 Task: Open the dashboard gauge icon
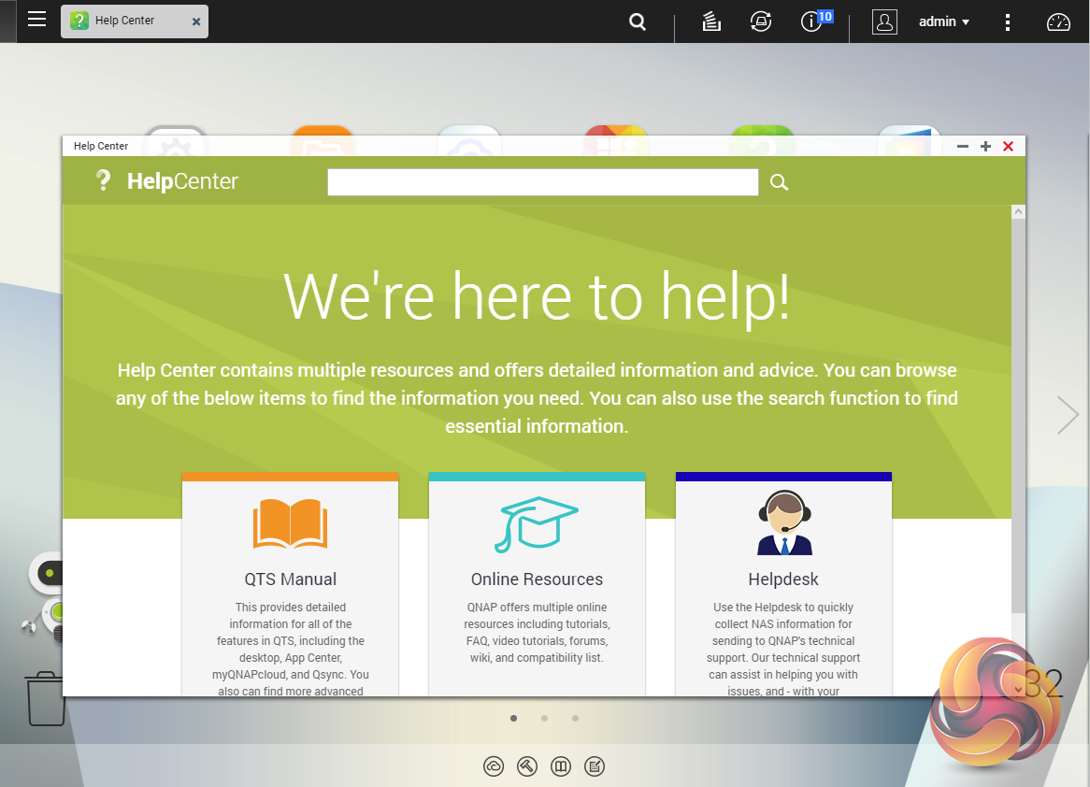click(x=1058, y=22)
